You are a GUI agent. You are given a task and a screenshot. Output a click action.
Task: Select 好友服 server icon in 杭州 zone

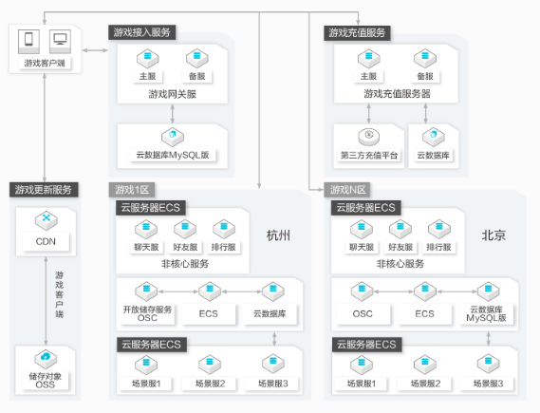click(185, 229)
